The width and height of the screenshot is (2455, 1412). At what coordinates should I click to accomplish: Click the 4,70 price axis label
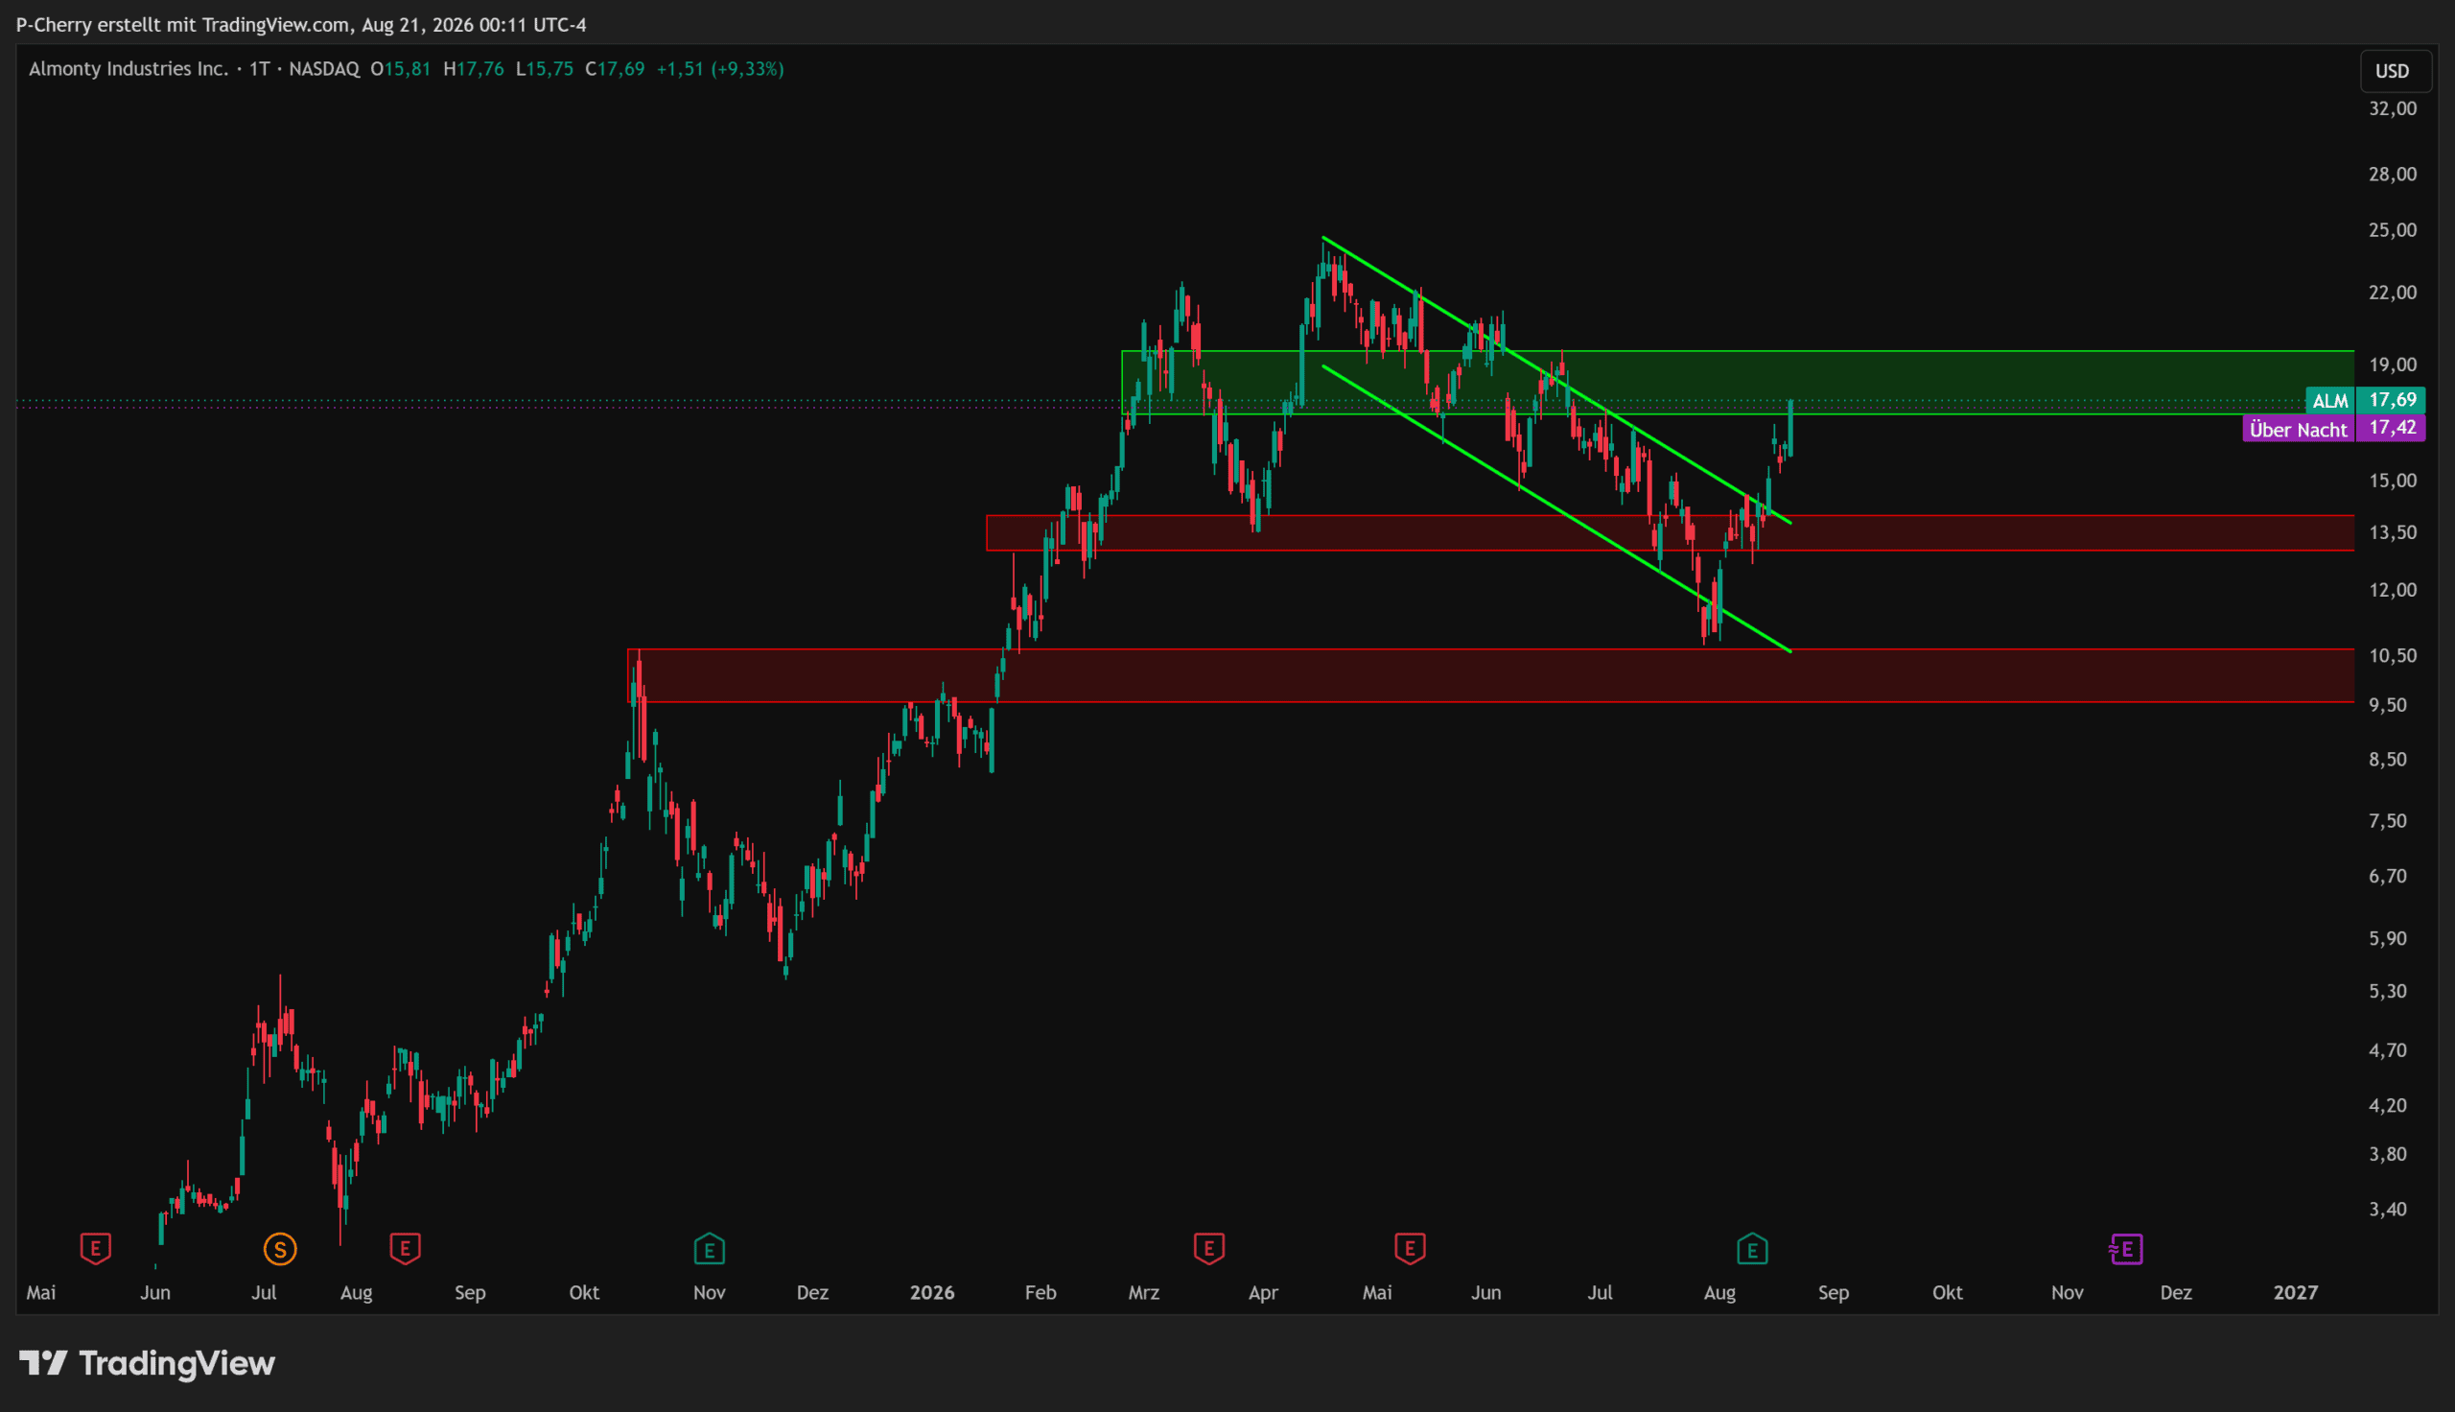coord(2388,1050)
